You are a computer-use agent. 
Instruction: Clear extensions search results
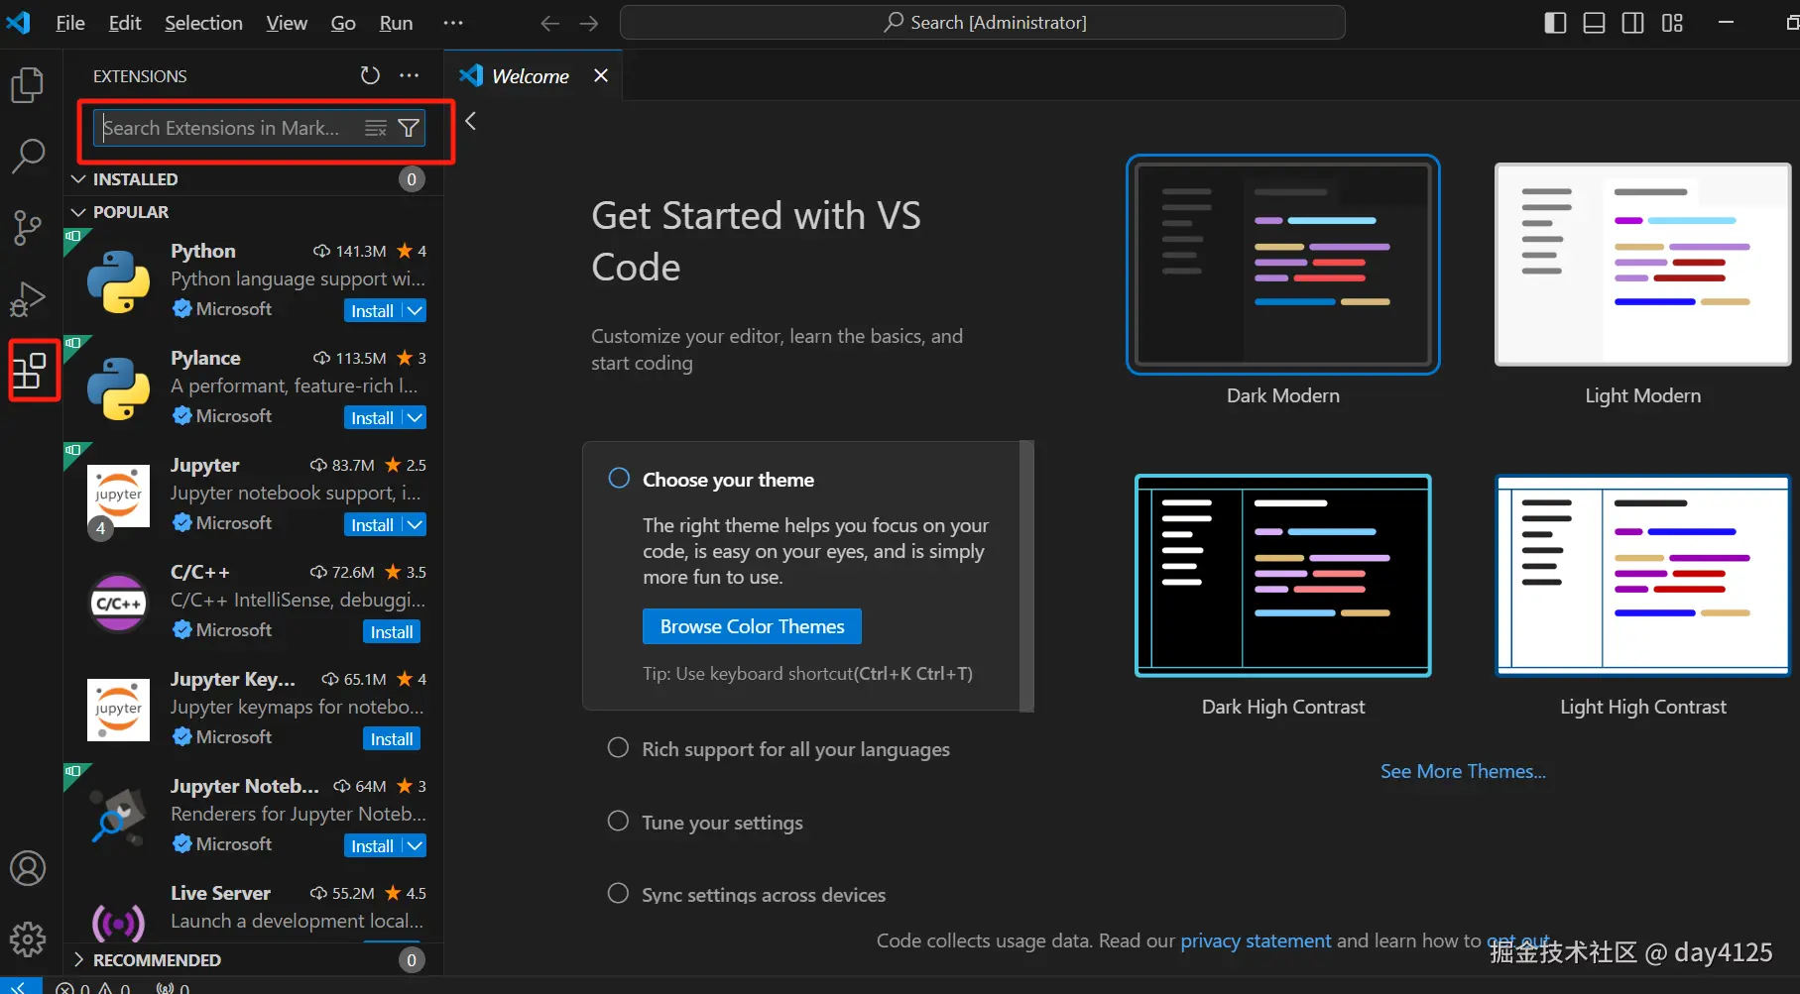point(375,128)
